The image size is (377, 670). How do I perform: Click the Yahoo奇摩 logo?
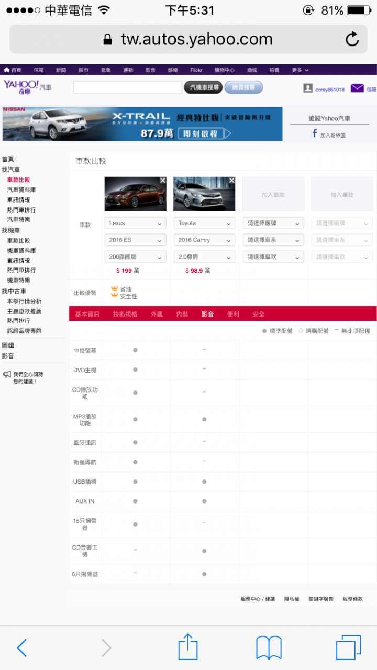pyautogui.click(x=21, y=87)
